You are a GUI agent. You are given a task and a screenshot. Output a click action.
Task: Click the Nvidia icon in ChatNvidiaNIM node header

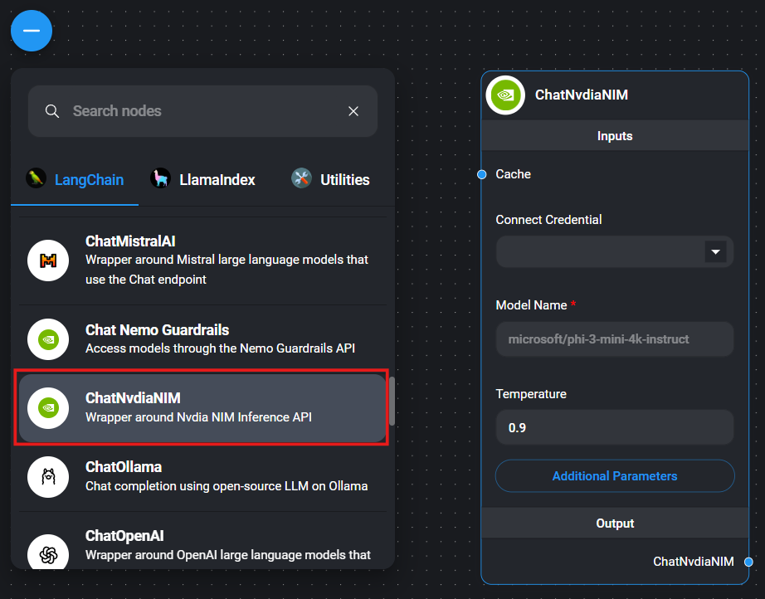[505, 95]
